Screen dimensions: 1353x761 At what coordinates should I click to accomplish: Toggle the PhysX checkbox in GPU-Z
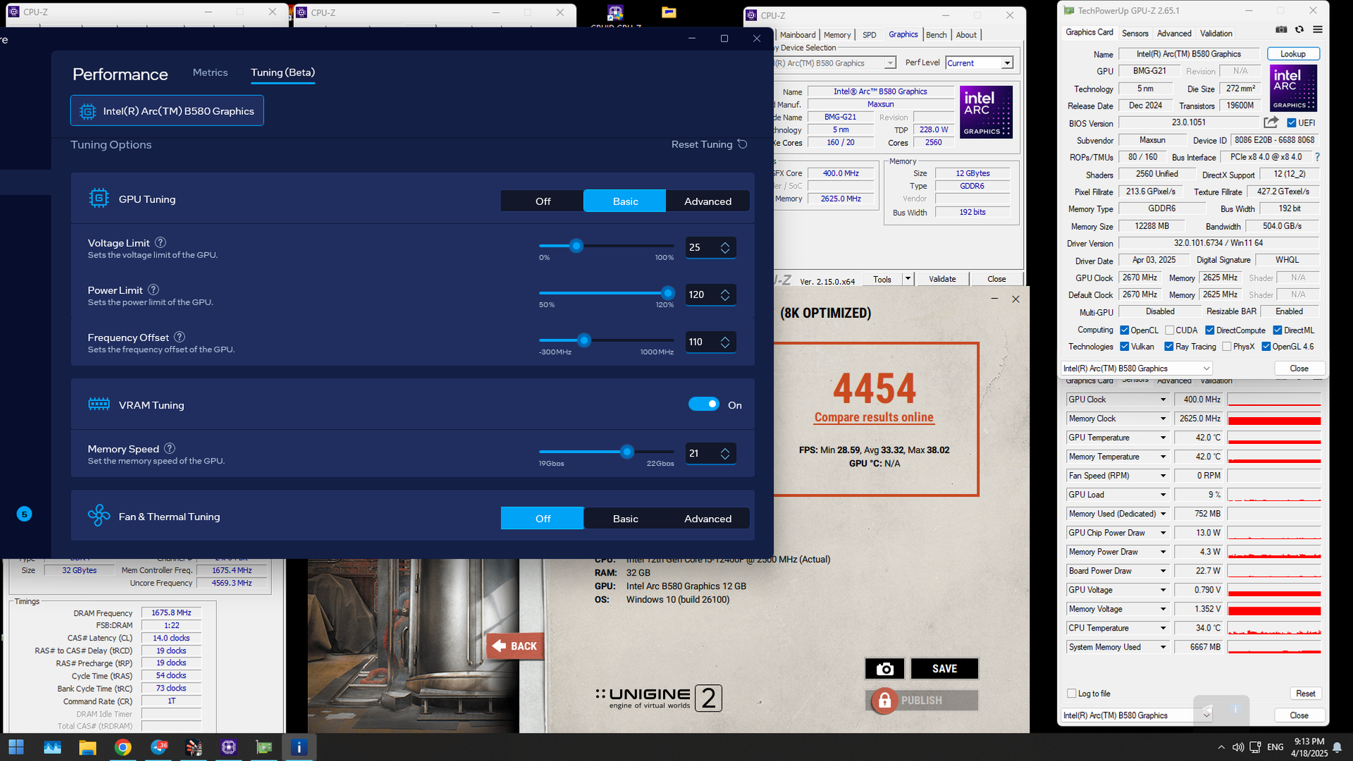[x=1227, y=346]
